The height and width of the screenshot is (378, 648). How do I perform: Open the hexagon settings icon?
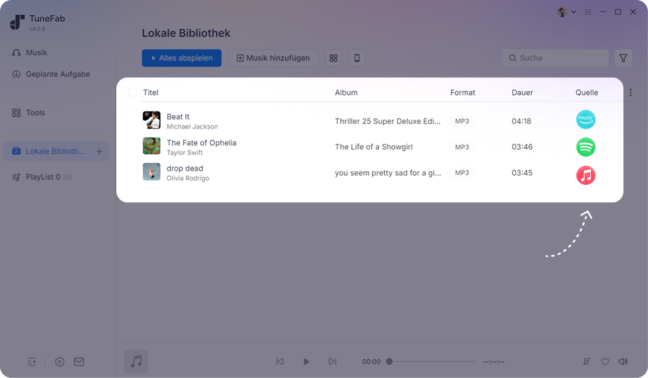[60, 362]
